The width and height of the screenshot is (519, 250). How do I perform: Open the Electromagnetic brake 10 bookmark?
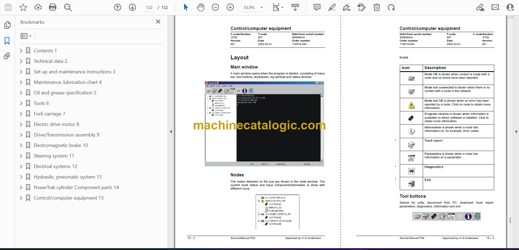click(x=61, y=145)
